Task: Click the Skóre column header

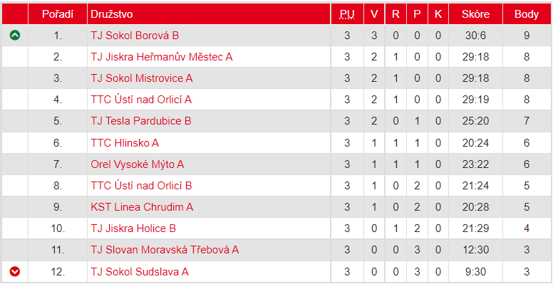Action: pyautogui.click(x=475, y=14)
